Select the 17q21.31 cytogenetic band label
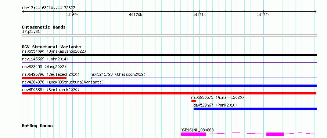Screen dimensions: 327x138 tap(31, 32)
